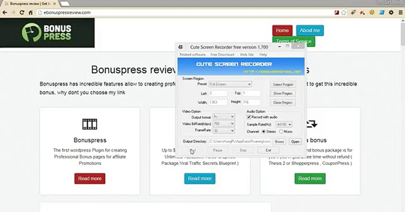Click the Height field
Viewport: 405px width, 212px height.
(251, 102)
